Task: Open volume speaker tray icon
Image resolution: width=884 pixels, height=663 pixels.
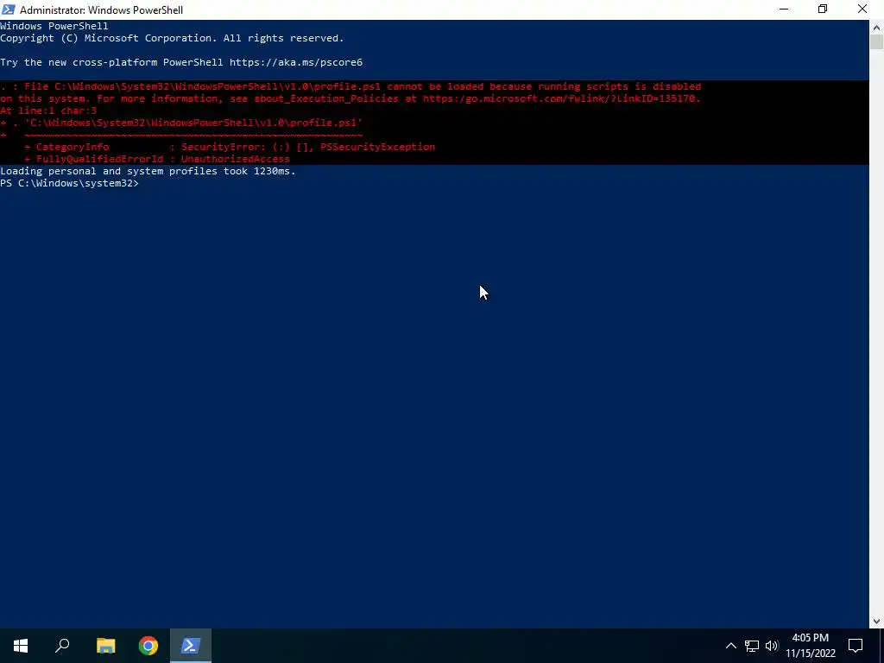Action: (772, 646)
